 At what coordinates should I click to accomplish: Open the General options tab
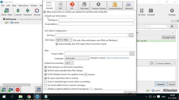click(49, 6)
